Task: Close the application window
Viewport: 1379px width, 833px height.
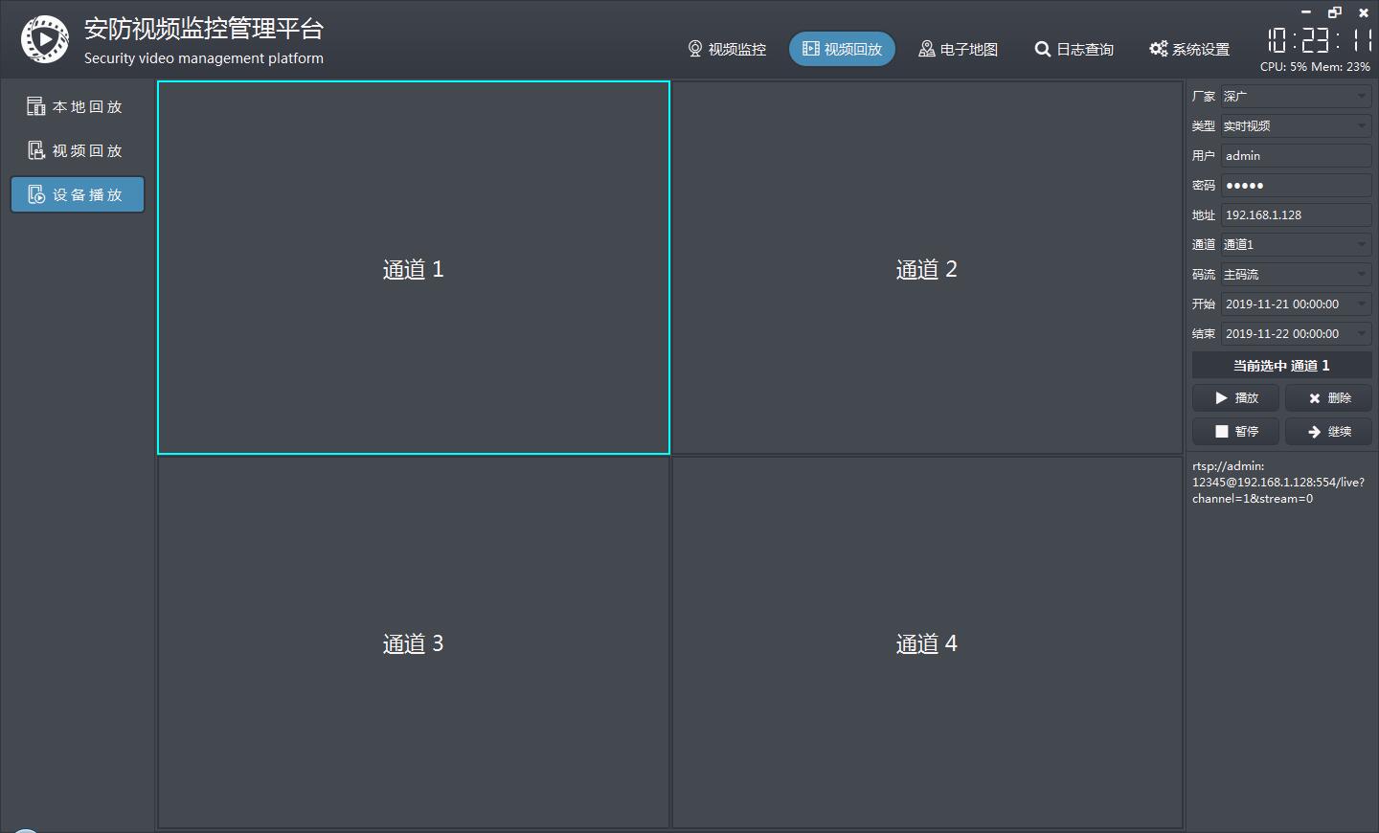Action: tap(1364, 12)
